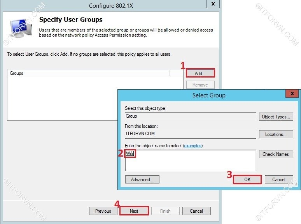Click the Add... button for user groups
Image resolution: width=301 pixels, height=224 pixels.
(200, 73)
